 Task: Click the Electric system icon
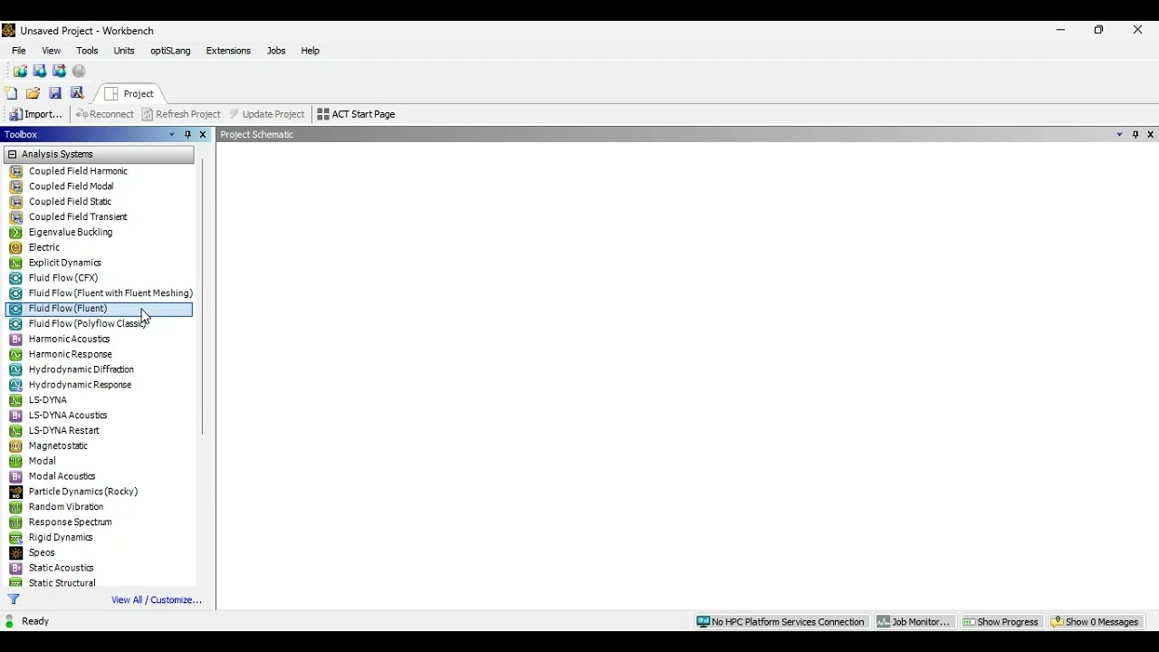pyautogui.click(x=15, y=247)
